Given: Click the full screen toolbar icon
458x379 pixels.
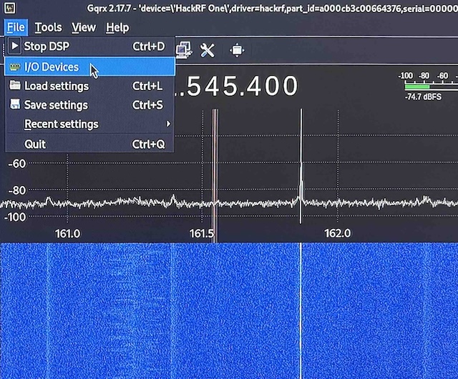Looking at the screenshot, I should (x=237, y=50).
